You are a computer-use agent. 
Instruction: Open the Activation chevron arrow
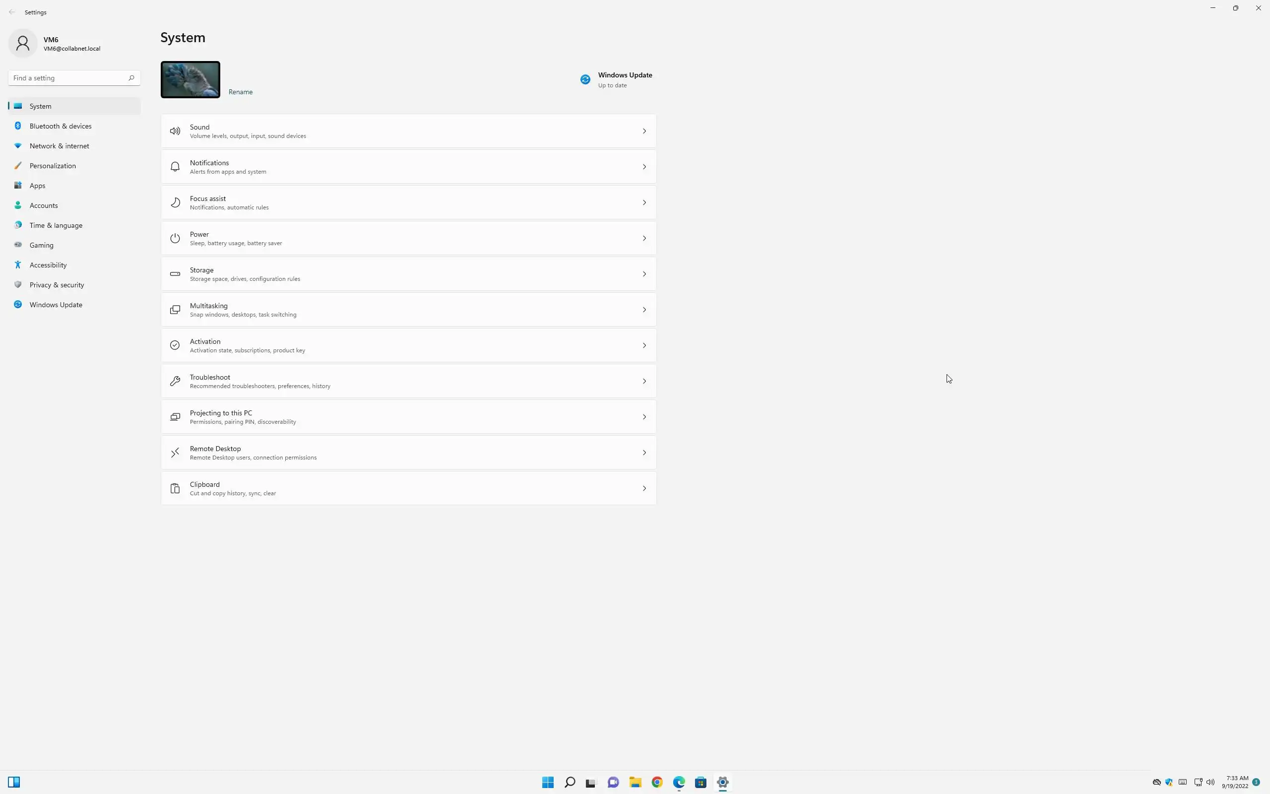[644, 345]
